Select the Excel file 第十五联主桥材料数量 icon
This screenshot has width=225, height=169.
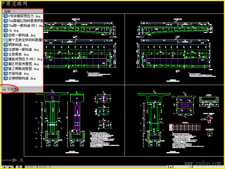[6, 40]
